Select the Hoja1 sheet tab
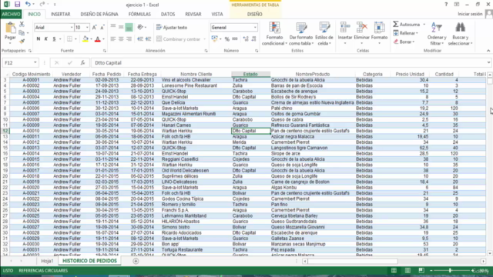Image resolution: width=493 pixels, height=277 pixels. tap(47, 261)
